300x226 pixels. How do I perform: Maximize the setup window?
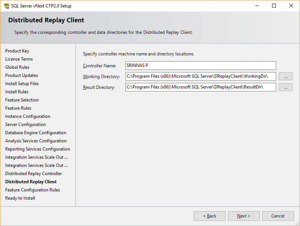pyautogui.click(x=274, y=6)
